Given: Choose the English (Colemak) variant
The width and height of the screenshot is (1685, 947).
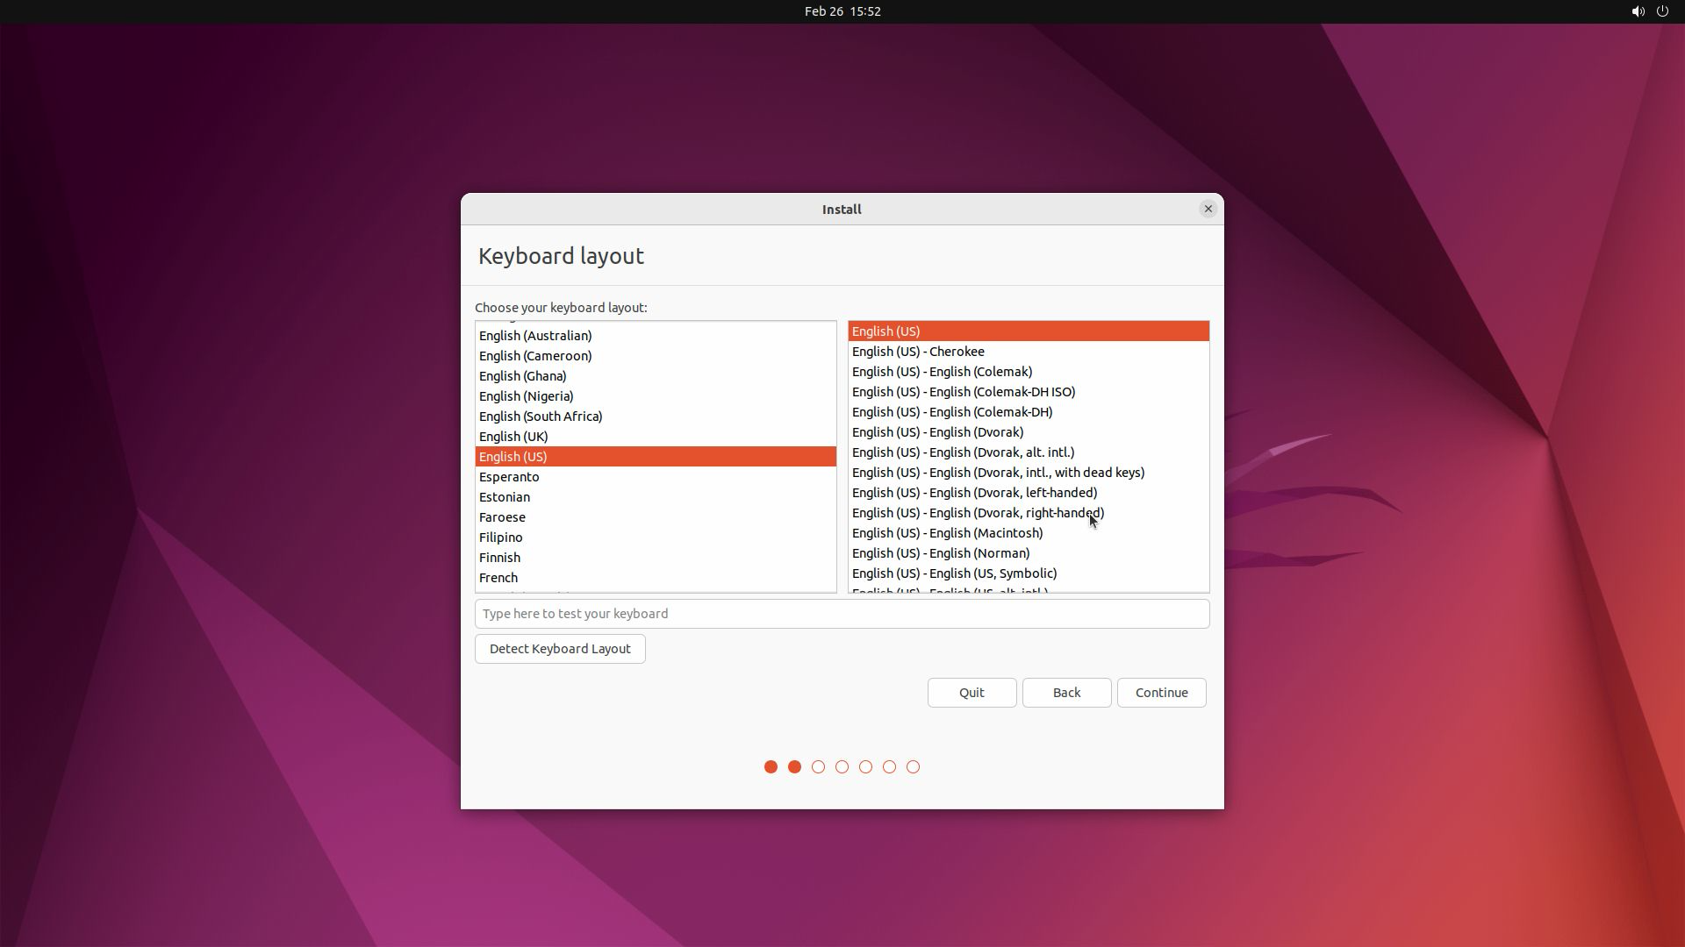Looking at the screenshot, I should pos(942,372).
